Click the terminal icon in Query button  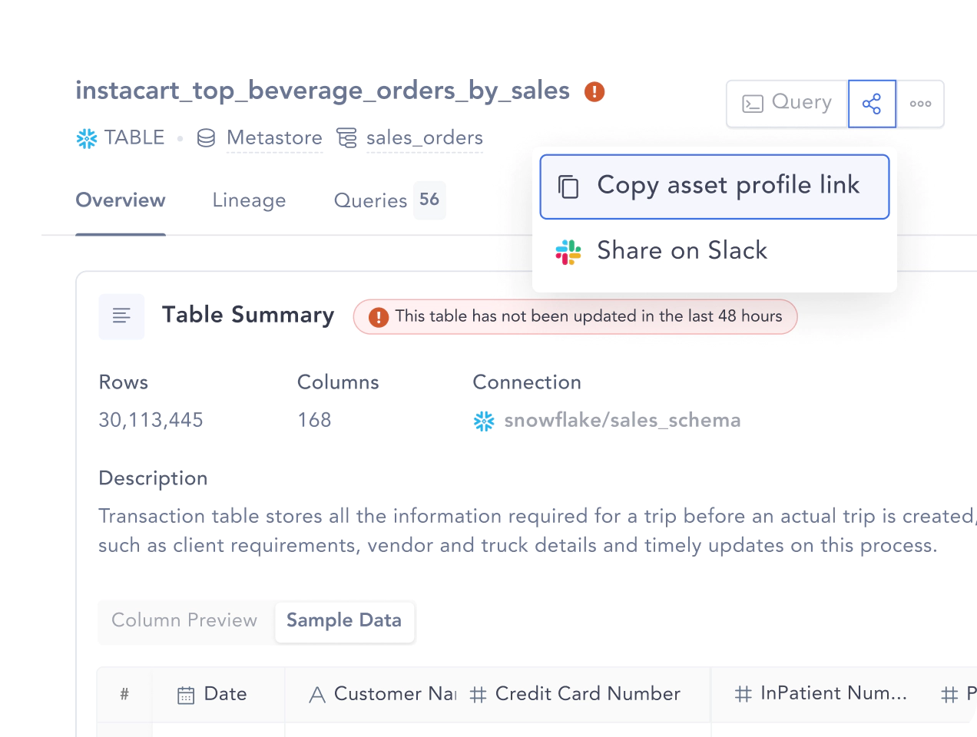pos(753,104)
